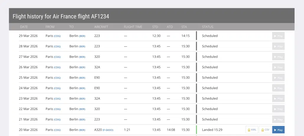Open CDG airport link in 29 Mar row

(x=57, y=36)
